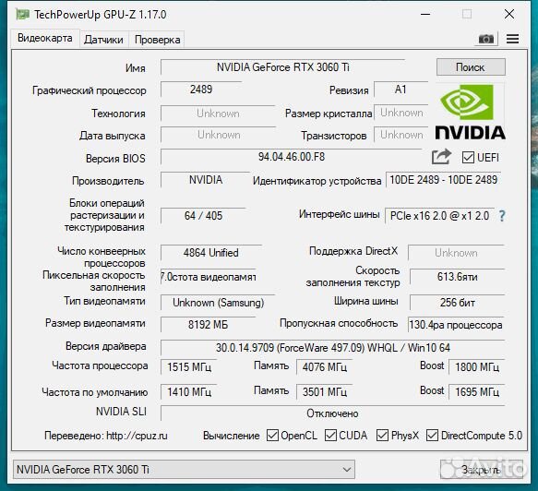Toggle the UEFI checkbox
Image resolution: width=538 pixels, height=491 pixels.
tap(468, 158)
